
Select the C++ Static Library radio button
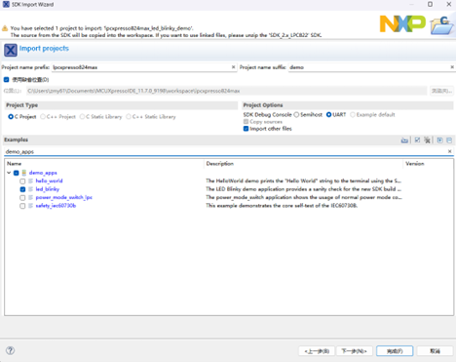tap(129, 116)
